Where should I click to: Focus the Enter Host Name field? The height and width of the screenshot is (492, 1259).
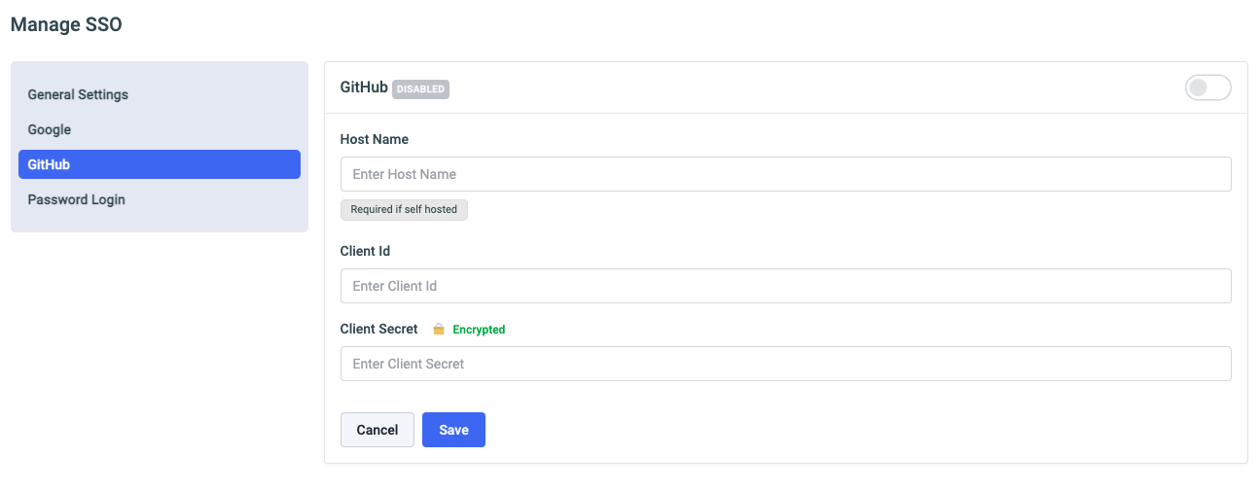[785, 174]
